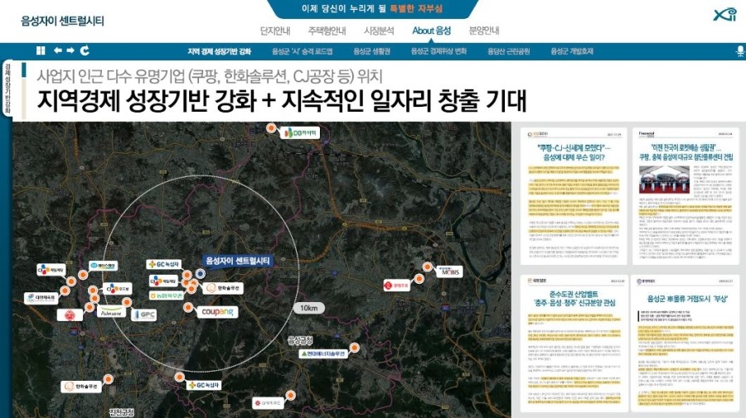746x418 pixels.
Task: Click the Coupang logo label on the map
Action: (x=218, y=312)
